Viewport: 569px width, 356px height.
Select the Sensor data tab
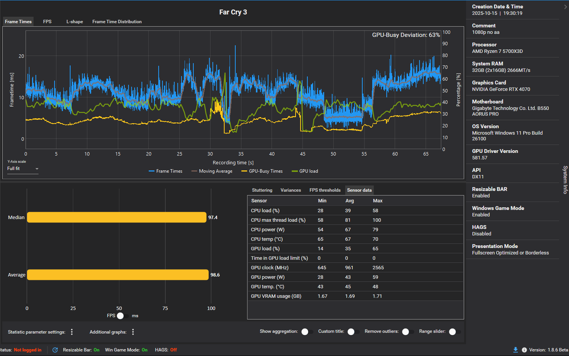pyautogui.click(x=359, y=190)
